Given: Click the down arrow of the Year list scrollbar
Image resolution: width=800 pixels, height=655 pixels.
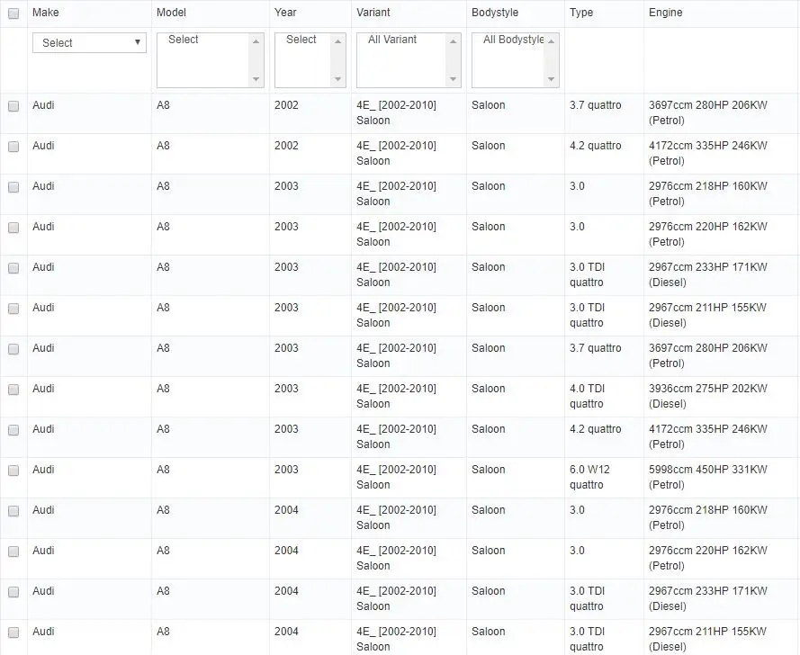Looking at the screenshot, I should (337, 79).
